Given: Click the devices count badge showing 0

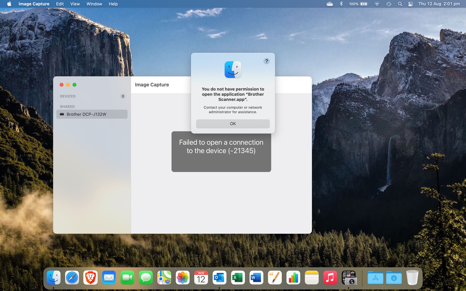Looking at the screenshot, I should pos(123,96).
